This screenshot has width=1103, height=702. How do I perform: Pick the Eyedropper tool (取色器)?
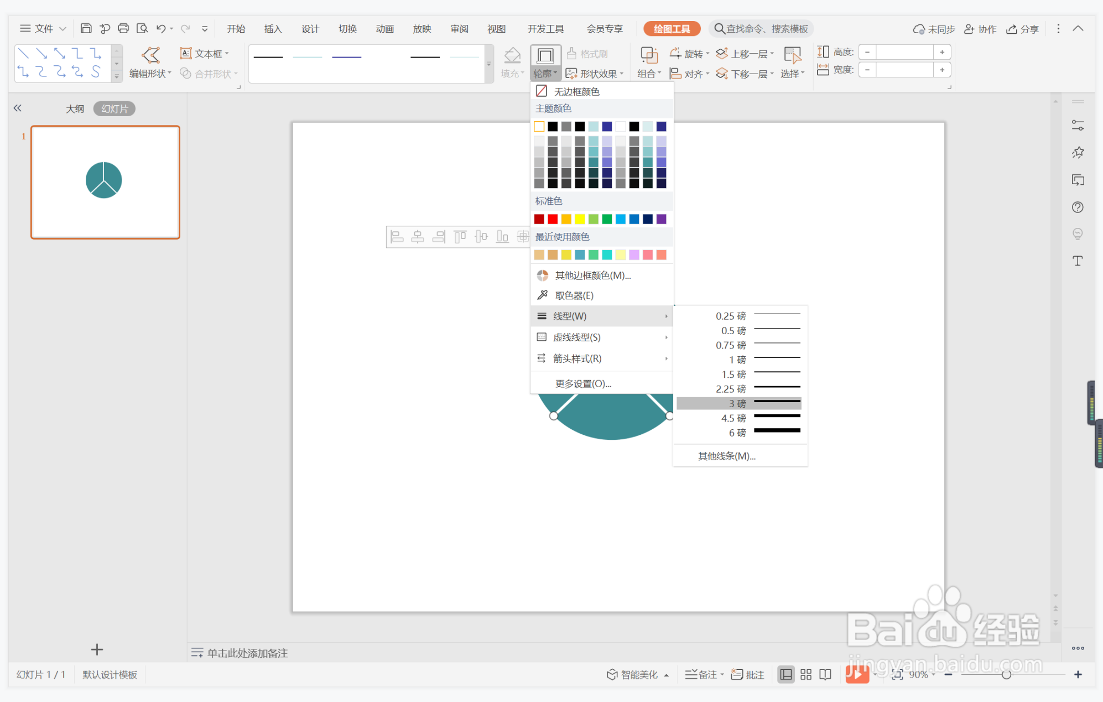[x=602, y=295]
